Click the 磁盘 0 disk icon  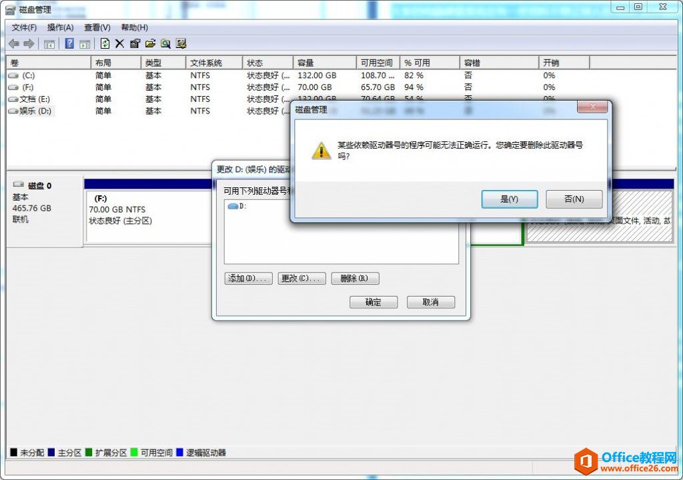pos(18,184)
